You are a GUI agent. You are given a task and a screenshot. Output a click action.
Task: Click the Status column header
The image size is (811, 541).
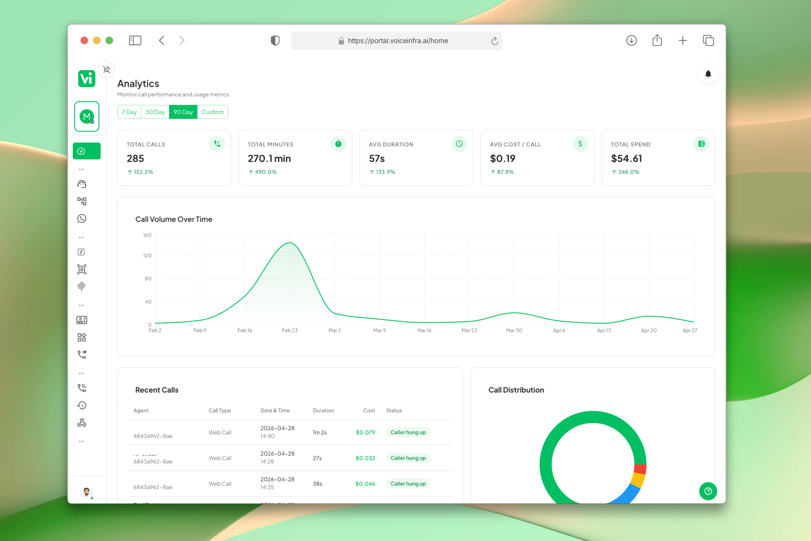coord(394,410)
